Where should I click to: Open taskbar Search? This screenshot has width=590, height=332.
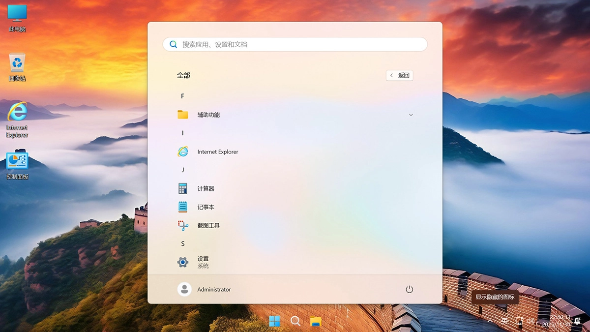(295, 320)
